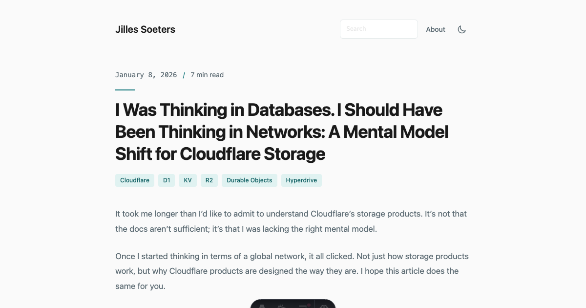View posts tagged Hyperdrive
Screen dimensions: 586x308
(301, 180)
